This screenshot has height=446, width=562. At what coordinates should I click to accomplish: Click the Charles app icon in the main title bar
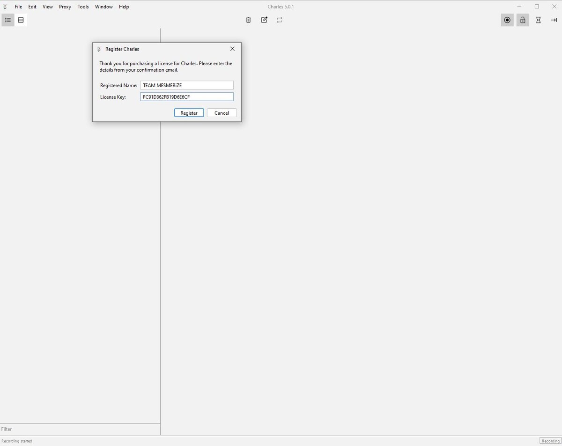[x=5, y=7]
